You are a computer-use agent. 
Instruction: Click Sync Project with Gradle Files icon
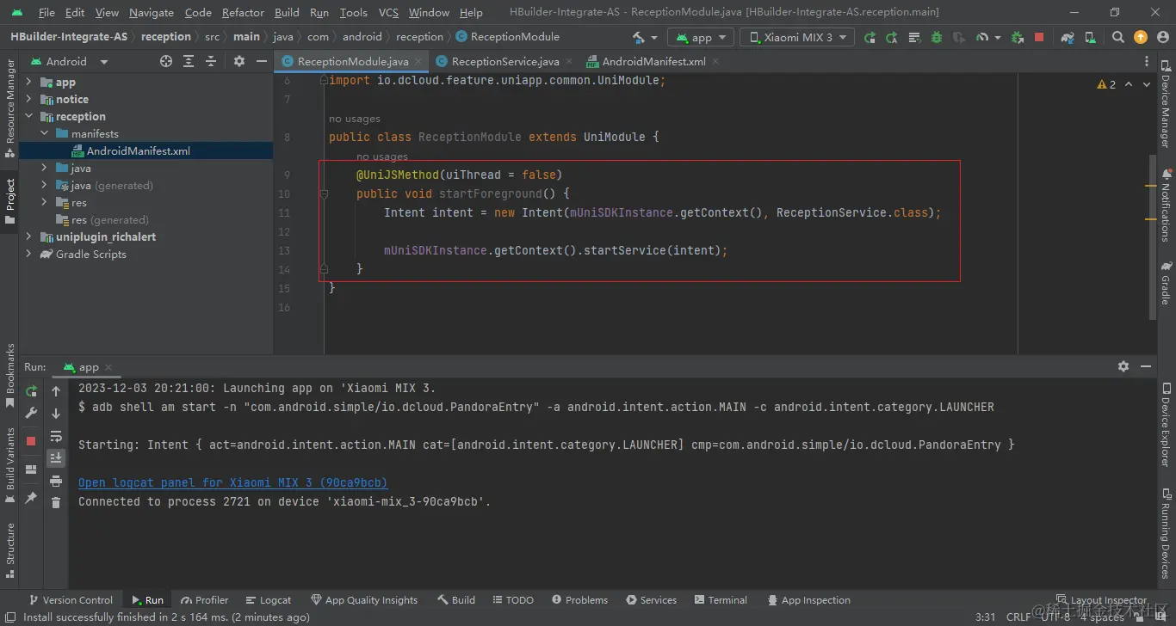click(1068, 37)
